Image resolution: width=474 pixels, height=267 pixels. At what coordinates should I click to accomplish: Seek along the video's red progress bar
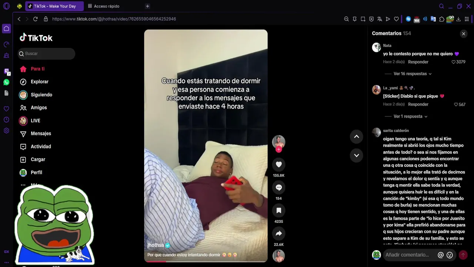[206, 261]
